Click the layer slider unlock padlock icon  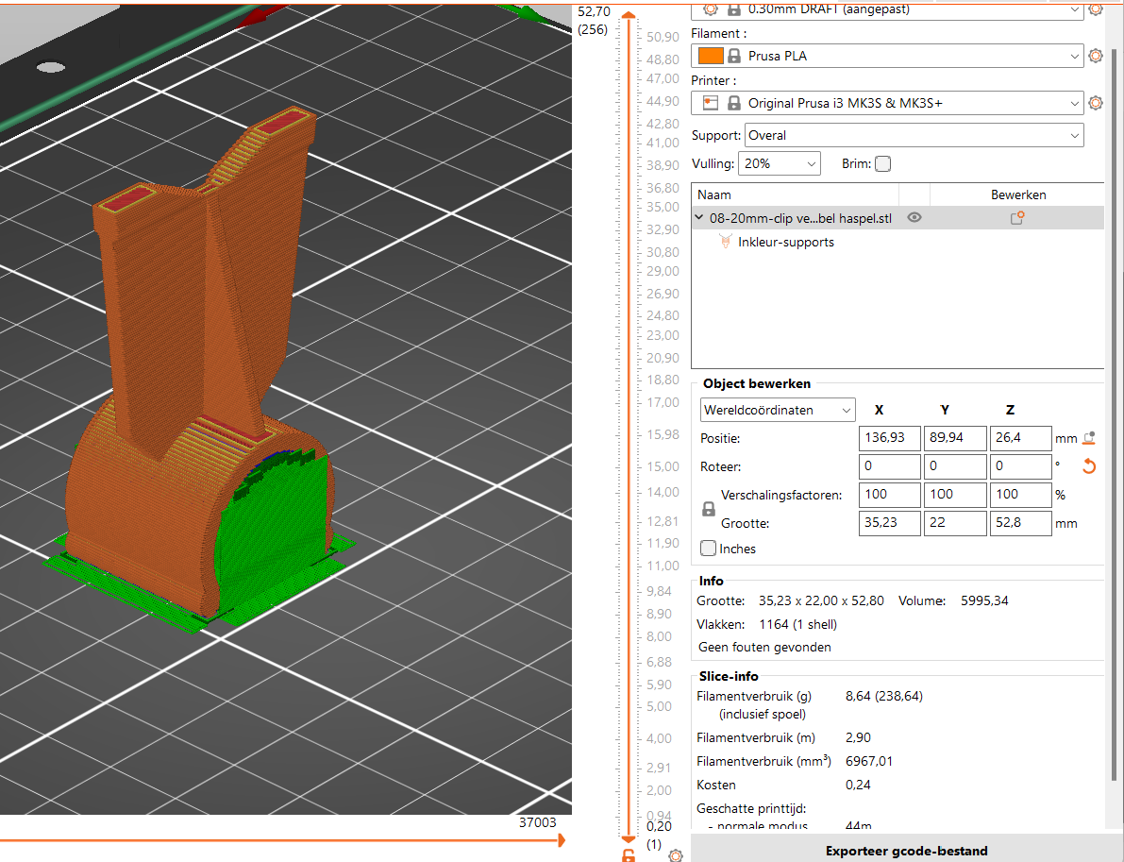pos(629,855)
